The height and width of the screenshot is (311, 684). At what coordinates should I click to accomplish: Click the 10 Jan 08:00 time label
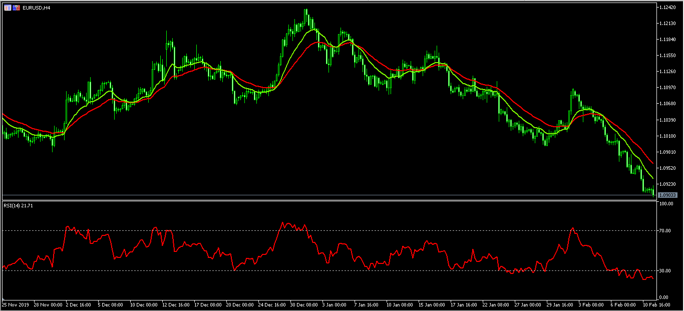(401, 304)
